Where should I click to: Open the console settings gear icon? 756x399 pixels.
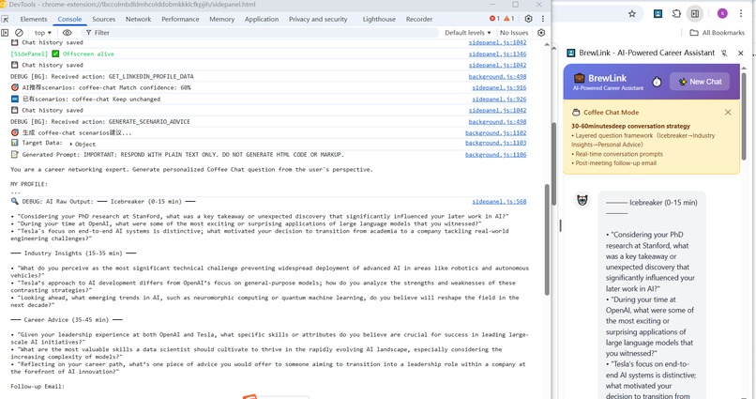point(541,32)
